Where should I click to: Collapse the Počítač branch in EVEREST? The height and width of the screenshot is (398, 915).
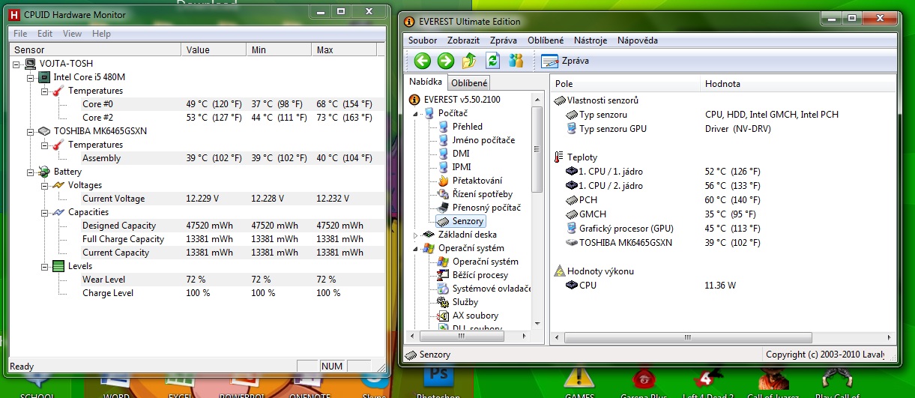[x=417, y=112]
